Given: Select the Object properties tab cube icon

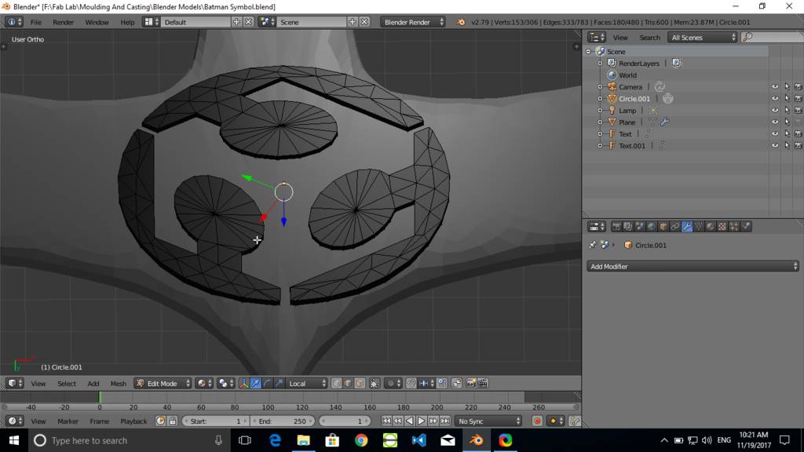Looking at the screenshot, I should [x=663, y=227].
